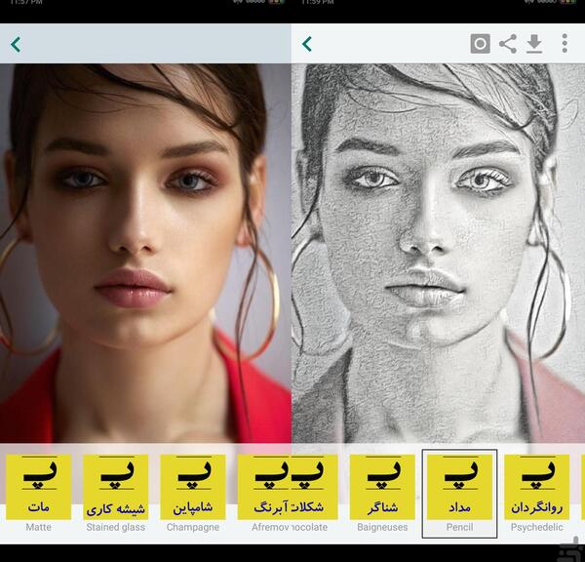
Task: Open the three-dot overflow menu
Action: (x=565, y=43)
